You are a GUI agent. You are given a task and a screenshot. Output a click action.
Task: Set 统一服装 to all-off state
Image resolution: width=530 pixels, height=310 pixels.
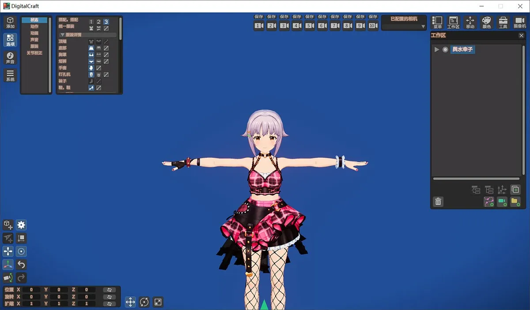106,28
